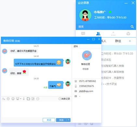
Task: Click the 关闭 close chat button
Action: tap(49, 120)
